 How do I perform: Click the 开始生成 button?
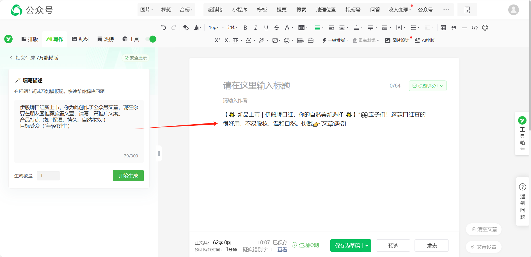[128, 176]
